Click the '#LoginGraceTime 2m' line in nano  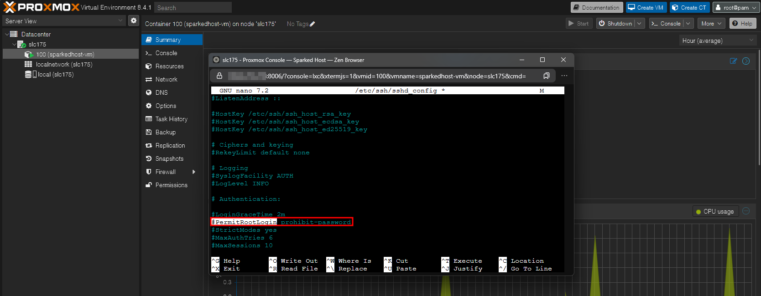248,214
